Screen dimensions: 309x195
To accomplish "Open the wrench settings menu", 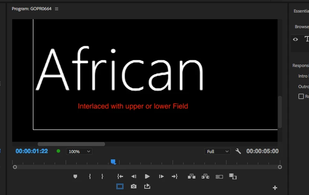I will coord(238,151).
